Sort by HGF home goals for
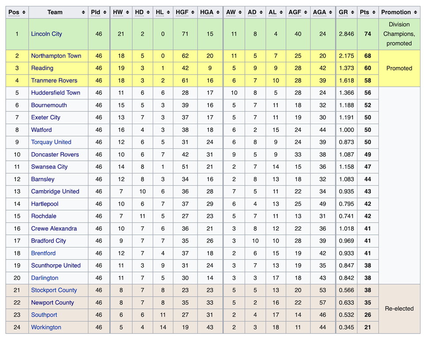The height and width of the screenshot is (338, 424). coord(192,12)
